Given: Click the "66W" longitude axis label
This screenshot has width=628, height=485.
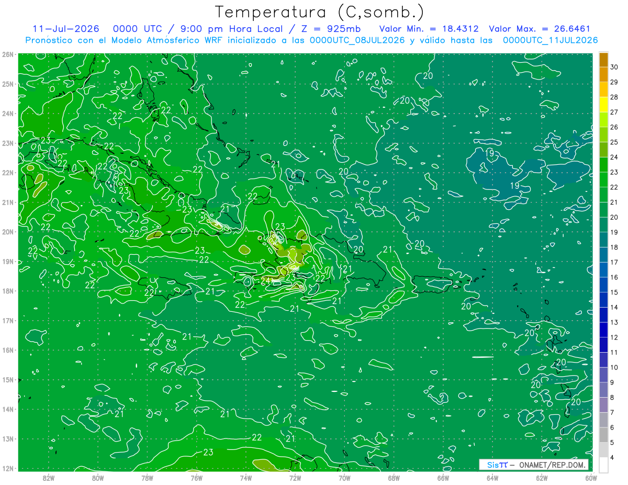Looking at the screenshot, I should [x=443, y=478].
